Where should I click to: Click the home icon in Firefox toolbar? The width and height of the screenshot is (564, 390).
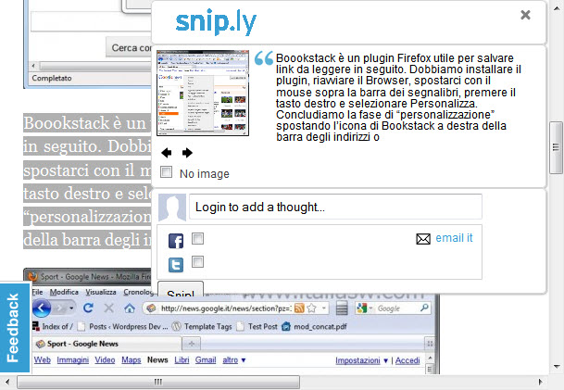pyautogui.click(x=130, y=308)
